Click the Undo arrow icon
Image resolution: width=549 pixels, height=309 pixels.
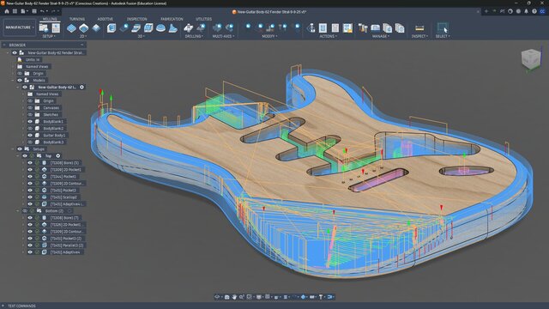point(42,11)
